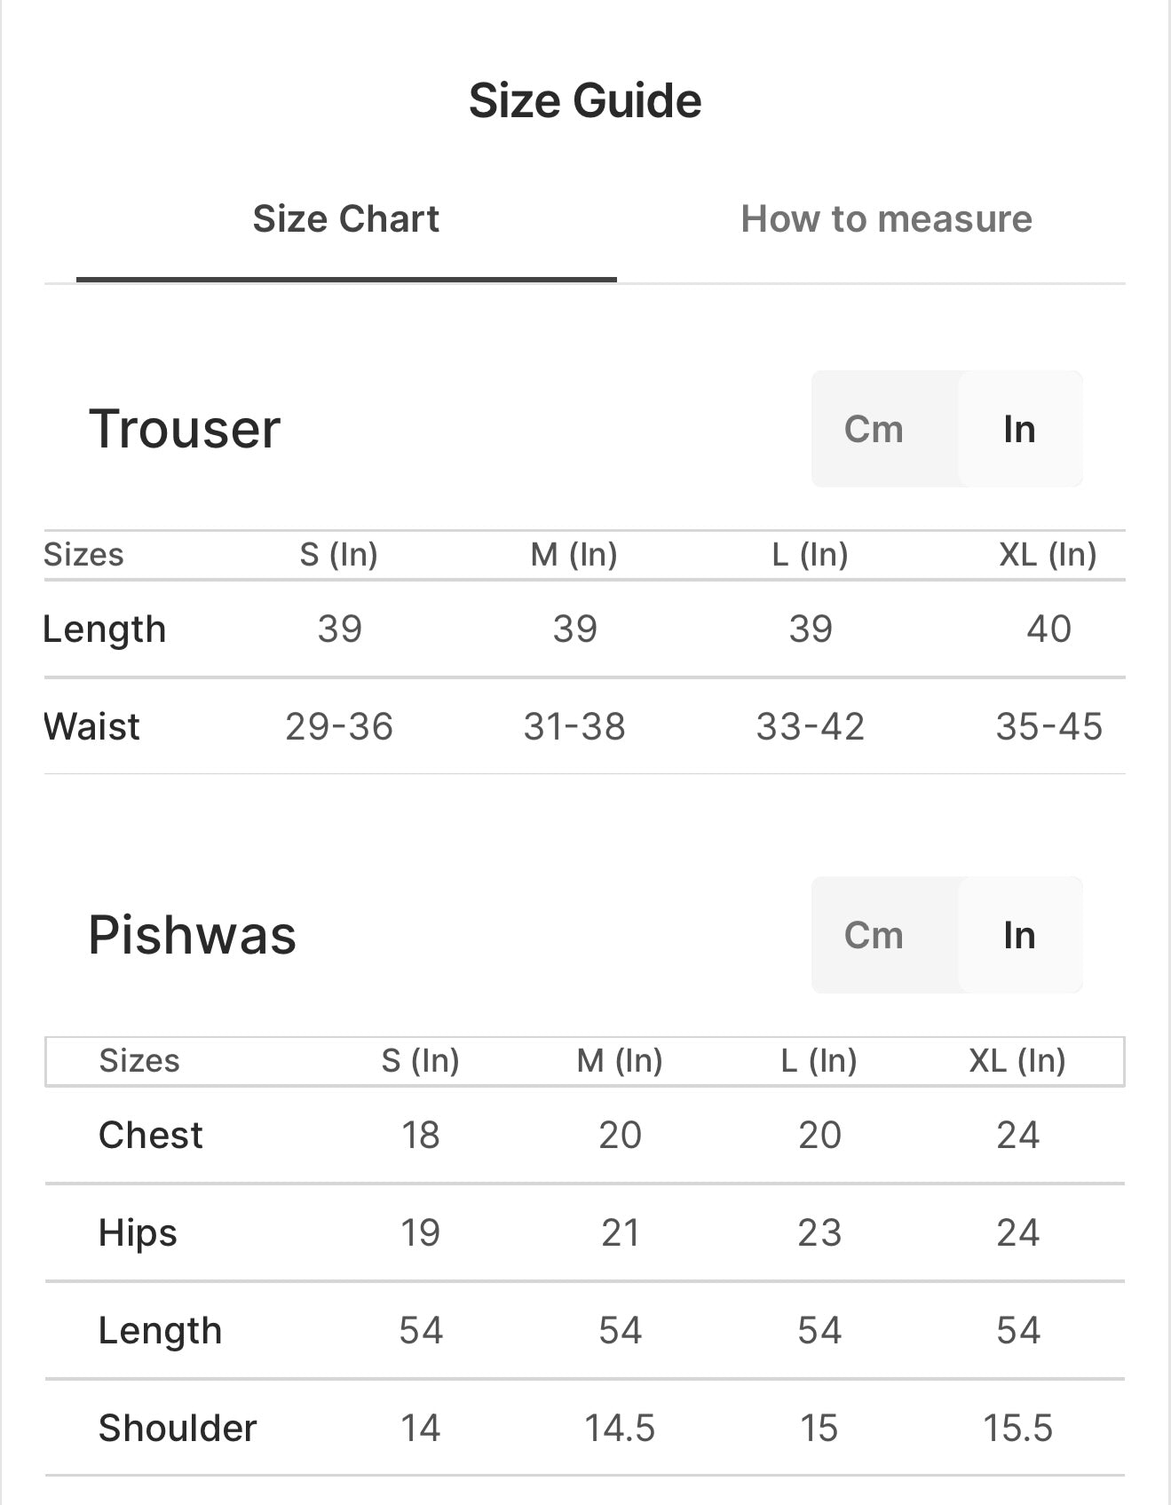Click the Chest row label
Viewport: 1171px width, 1505px height.
(x=151, y=1136)
